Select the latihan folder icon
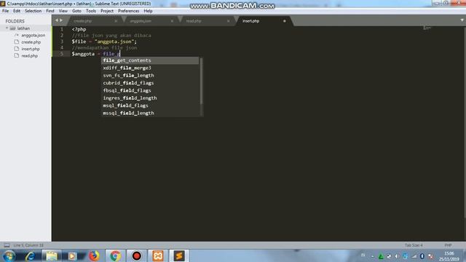The height and width of the screenshot is (262, 466). (12, 28)
